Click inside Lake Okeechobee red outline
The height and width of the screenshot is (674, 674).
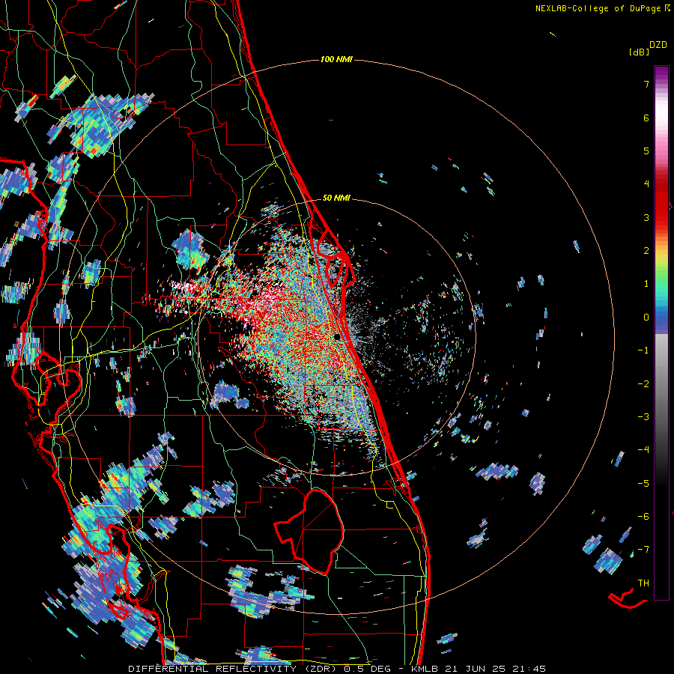(318, 531)
